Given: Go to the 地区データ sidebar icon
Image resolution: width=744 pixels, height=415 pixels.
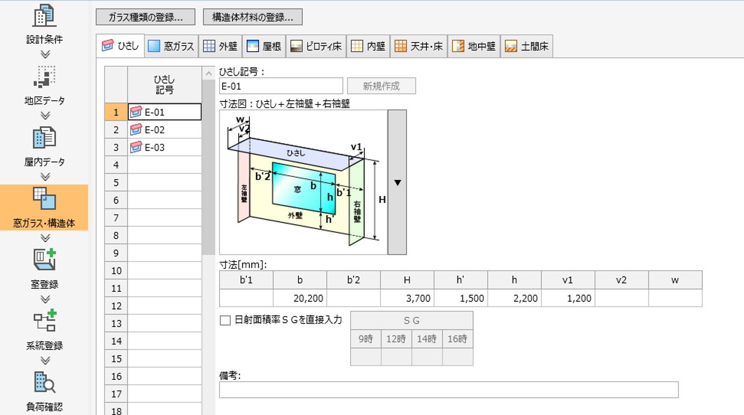Looking at the screenshot, I should tap(44, 77).
